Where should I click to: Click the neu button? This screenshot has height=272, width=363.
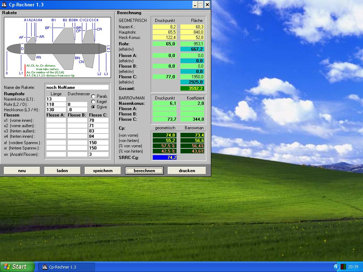pos(22,171)
